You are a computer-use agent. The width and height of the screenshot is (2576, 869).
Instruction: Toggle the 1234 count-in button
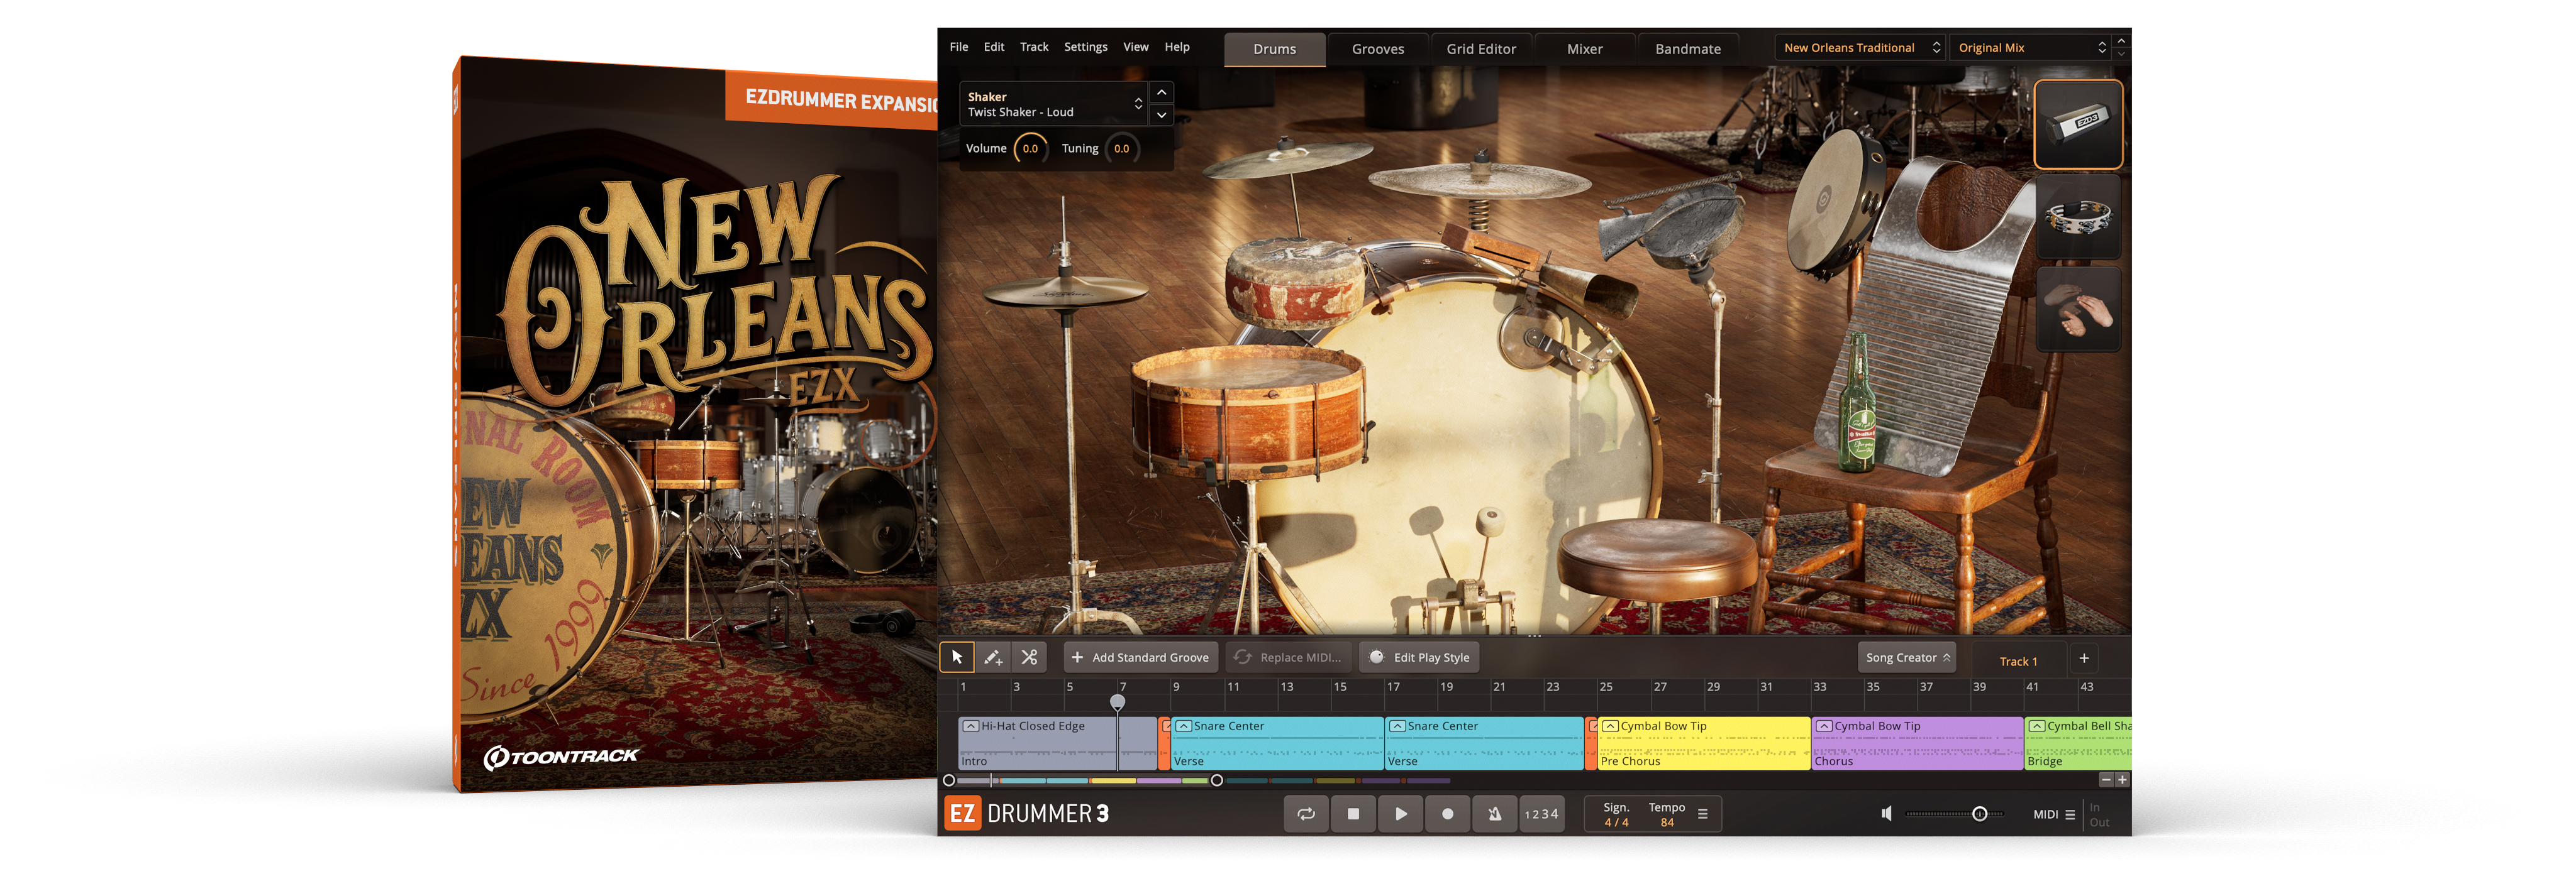pos(1541,814)
